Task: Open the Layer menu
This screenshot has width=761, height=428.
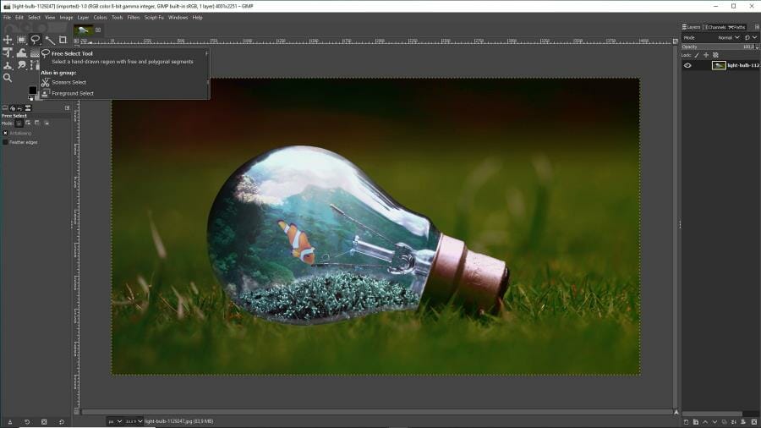Action: coord(83,18)
